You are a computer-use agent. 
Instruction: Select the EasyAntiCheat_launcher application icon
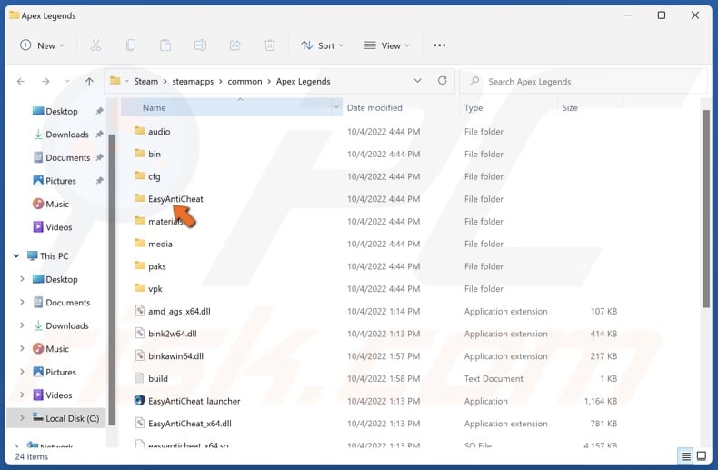(x=140, y=401)
